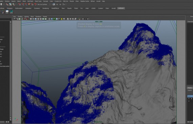The height and width of the screenshot is (124, 193).
Task: Switch to the Polygons shelf tab
Action: click(9, 8)
